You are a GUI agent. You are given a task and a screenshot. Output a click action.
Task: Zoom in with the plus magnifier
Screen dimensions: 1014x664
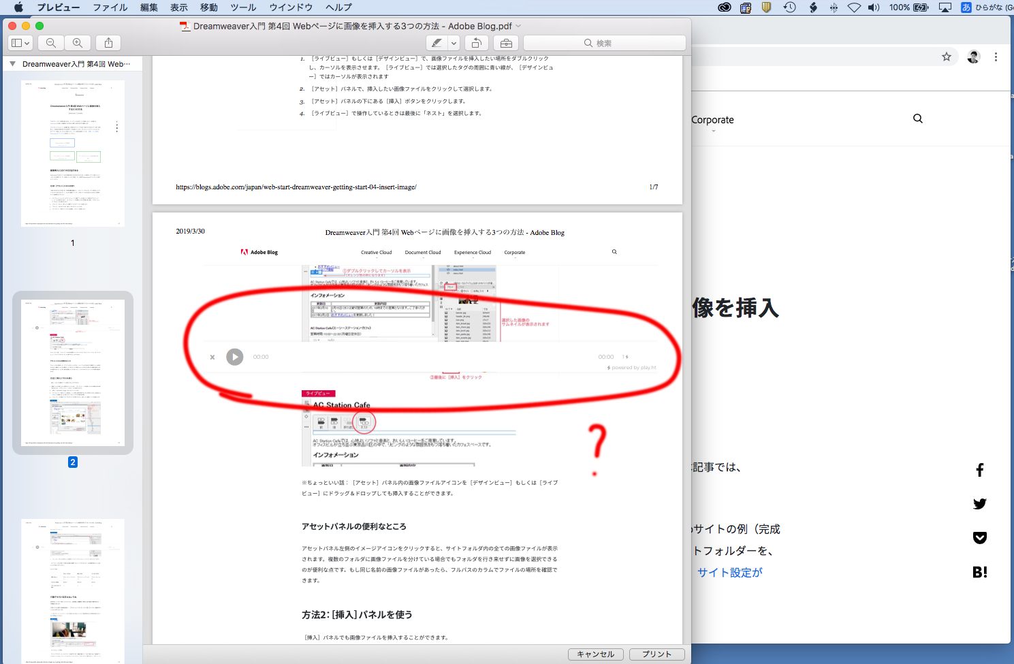coord(78,43)
